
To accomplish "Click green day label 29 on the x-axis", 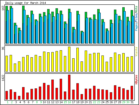I will point(124,102).
